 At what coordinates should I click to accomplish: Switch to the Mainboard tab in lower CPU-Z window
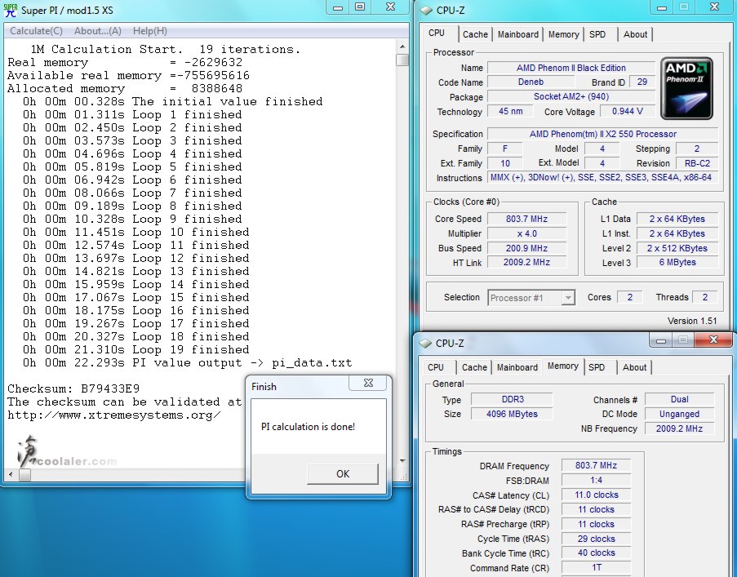[x=517, y=367]
